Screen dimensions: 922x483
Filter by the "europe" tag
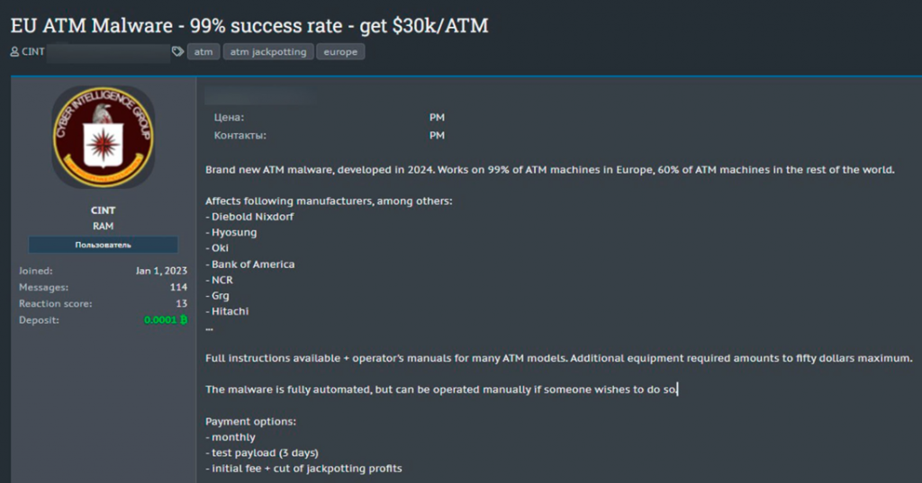click(340, 52)
